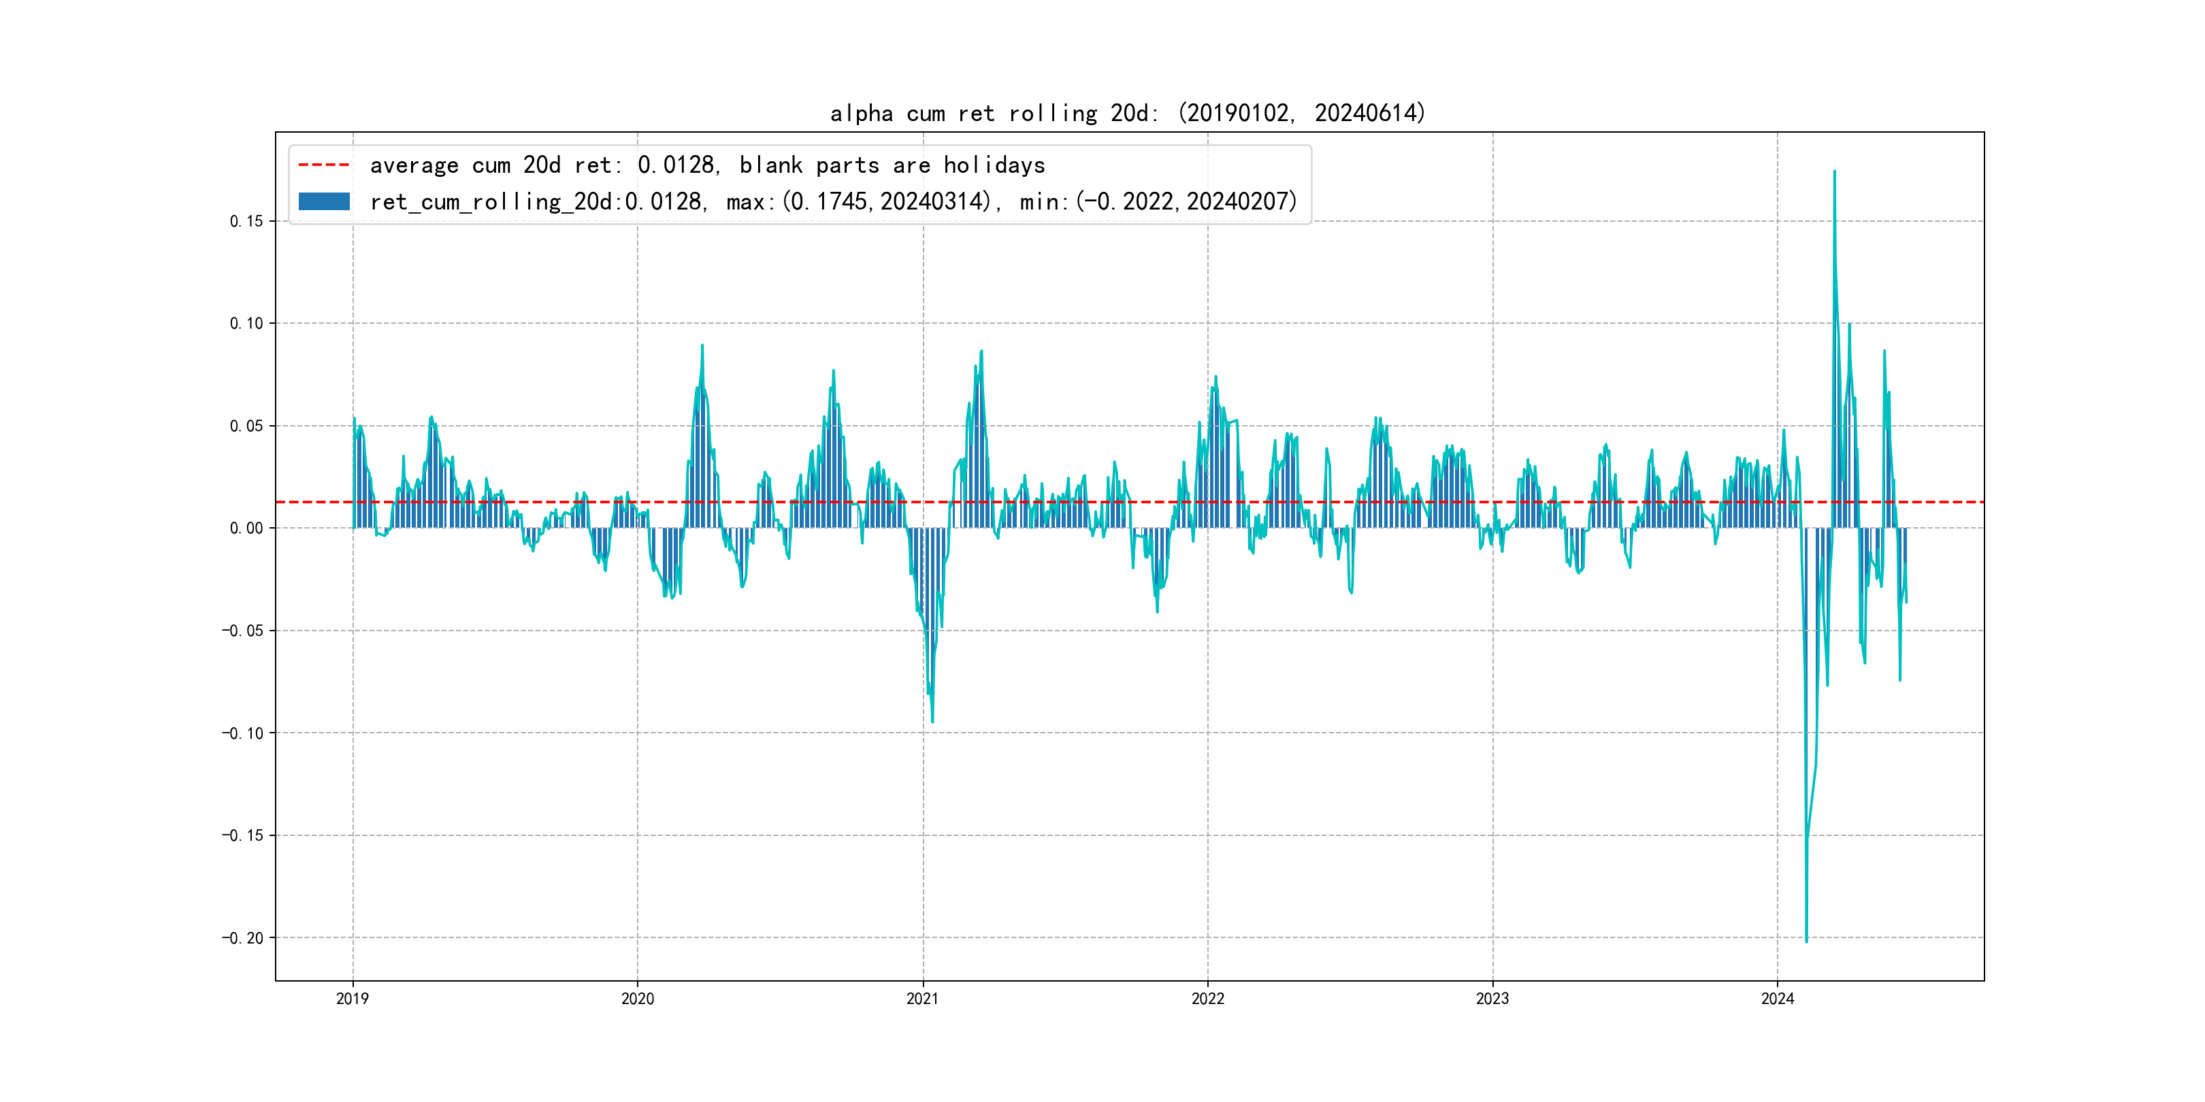Click the maximum peak spike in 2024
The width and height of the screenshot is (2205, 1102).
[x=1833, y=175]
